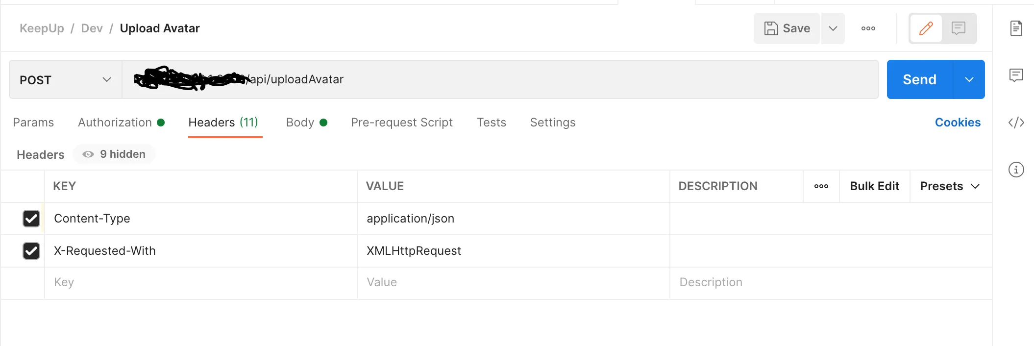Switch to the Body tab
Screen dimensions: 1034x346
tap(300, 123)
